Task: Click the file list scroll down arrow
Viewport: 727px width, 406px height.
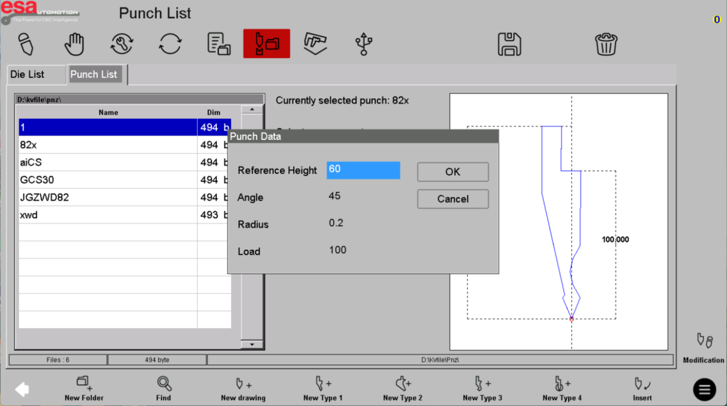Action: pyautogui.click(x=252, y=345)
